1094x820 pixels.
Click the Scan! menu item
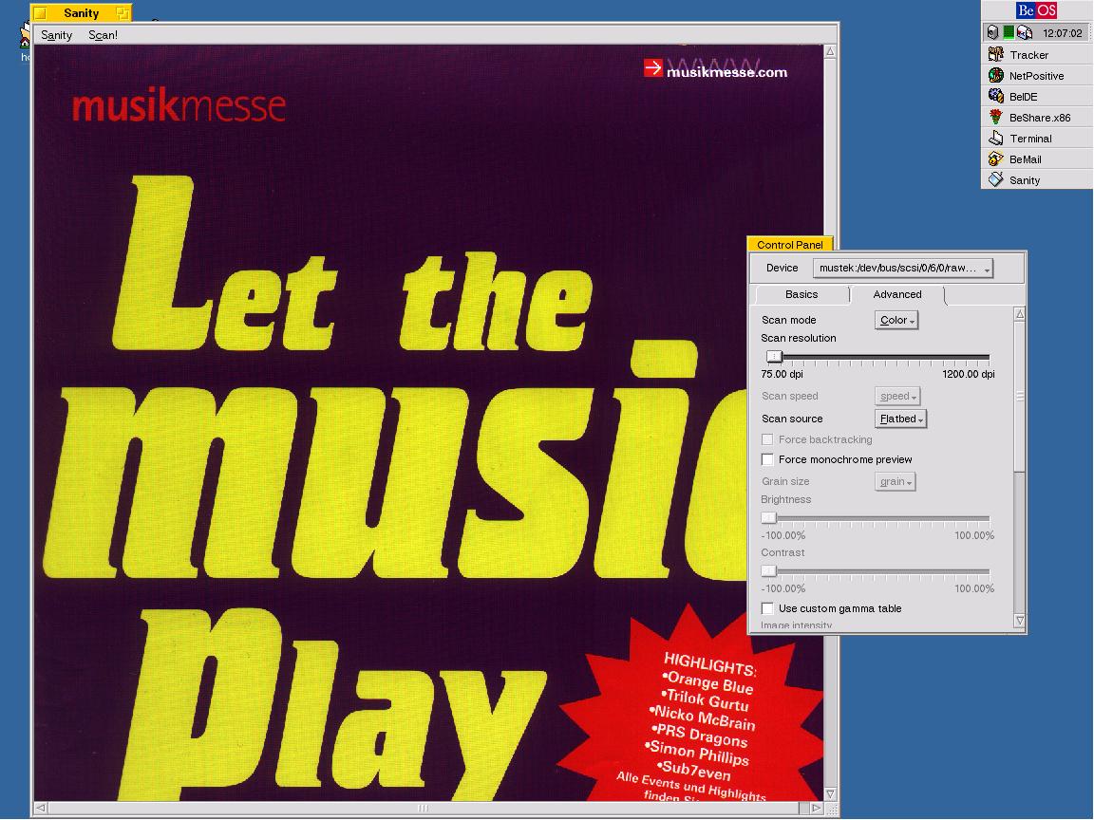(x=103, y=35)
